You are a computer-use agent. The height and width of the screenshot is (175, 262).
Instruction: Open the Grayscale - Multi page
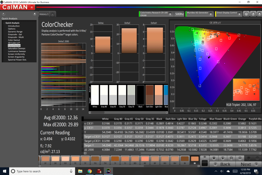(16, 37)
